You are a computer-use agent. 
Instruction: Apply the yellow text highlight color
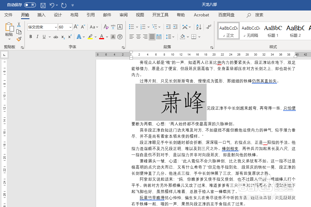coord(90,37)
